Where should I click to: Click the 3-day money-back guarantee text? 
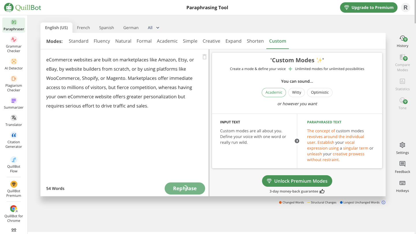(x=294, y=191)
